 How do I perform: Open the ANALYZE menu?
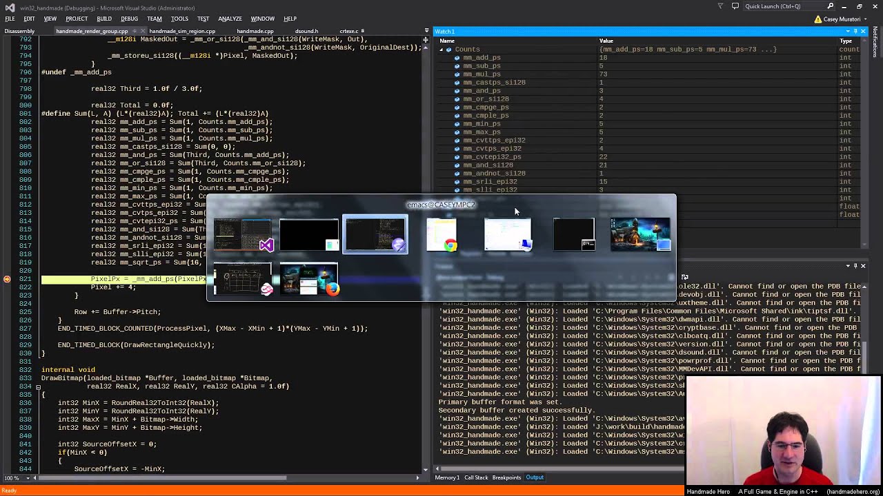point(230,19)
